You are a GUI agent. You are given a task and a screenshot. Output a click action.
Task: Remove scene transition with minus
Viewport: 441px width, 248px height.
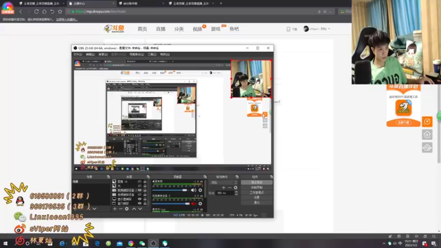click(229, 187)
